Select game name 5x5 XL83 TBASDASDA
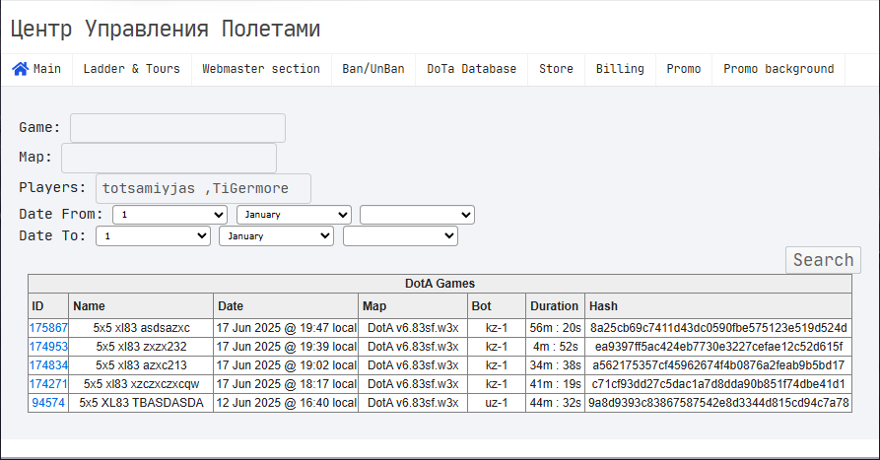 tap(142, 403)
